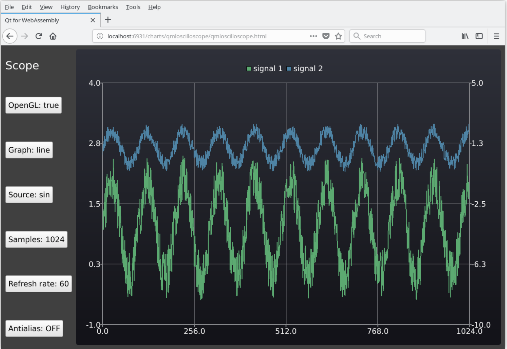Change signal source with Source: sin button

[x=29, y=195]
